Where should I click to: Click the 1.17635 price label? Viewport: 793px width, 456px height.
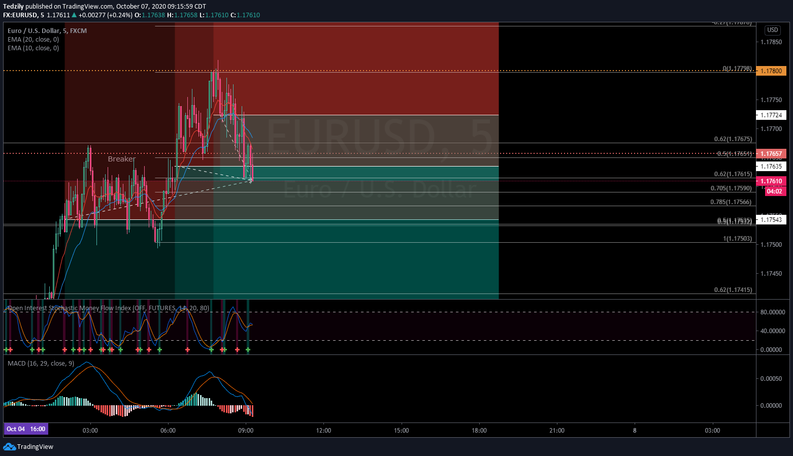771,167
